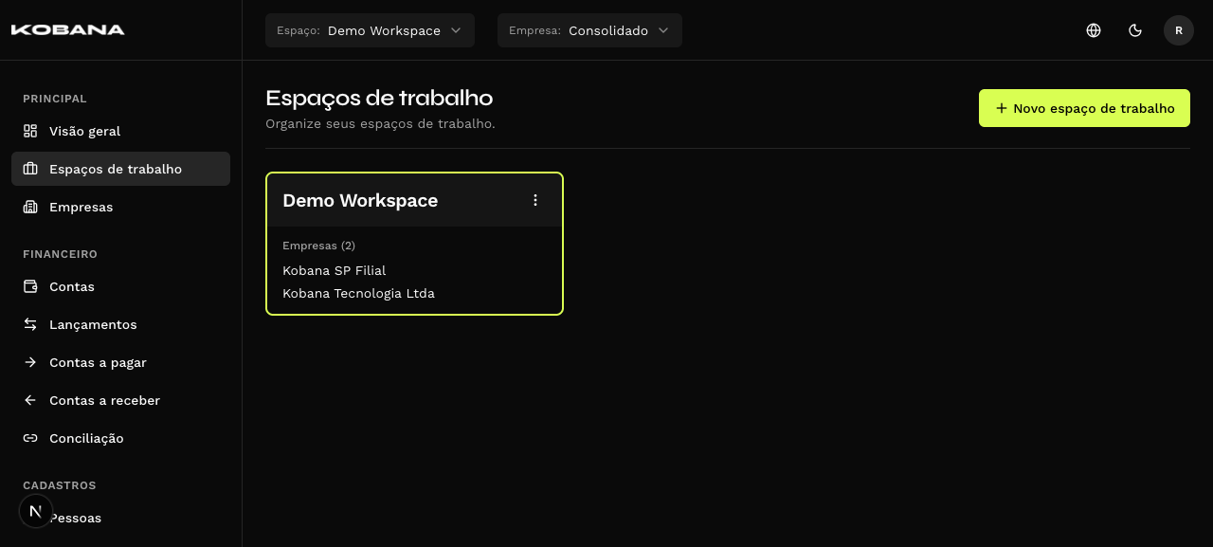
Task: Select the Demo Workspace card title
Action: point(360,200)
